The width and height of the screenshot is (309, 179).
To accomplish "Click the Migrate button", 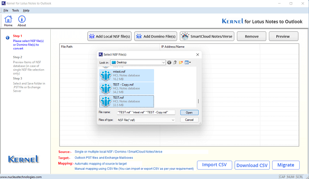I will [286, 165].
